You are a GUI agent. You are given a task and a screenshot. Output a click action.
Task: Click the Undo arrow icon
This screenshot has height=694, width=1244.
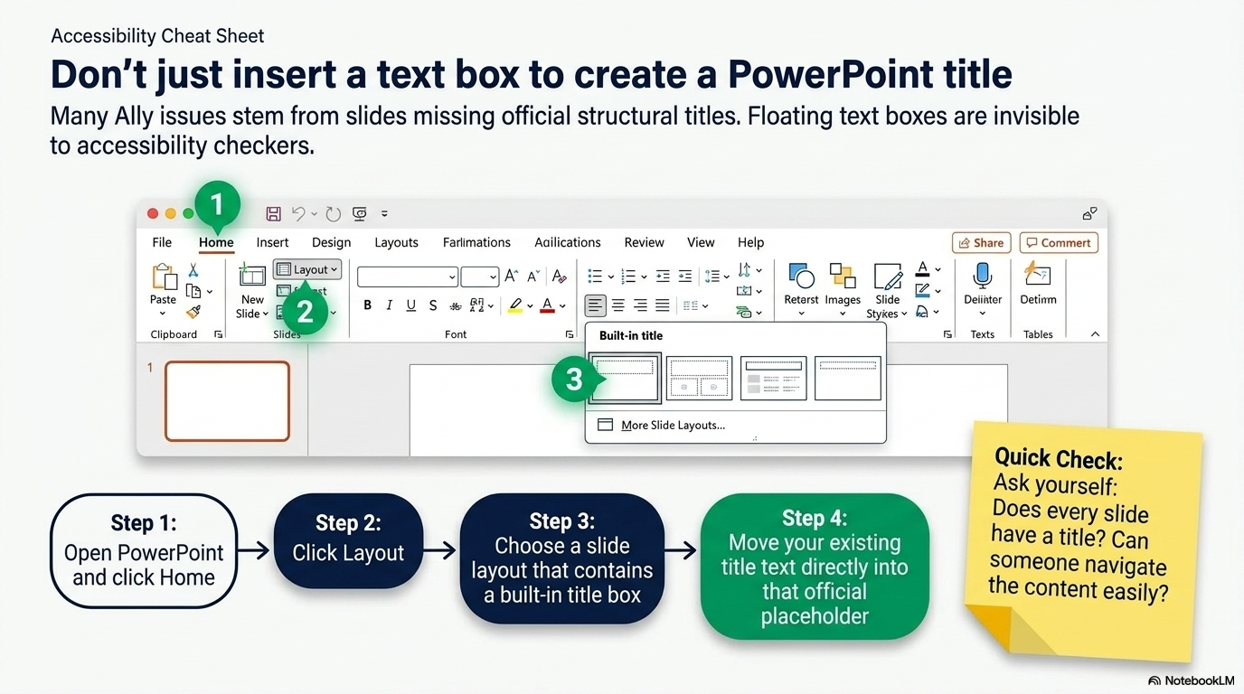tap(298, 214)
